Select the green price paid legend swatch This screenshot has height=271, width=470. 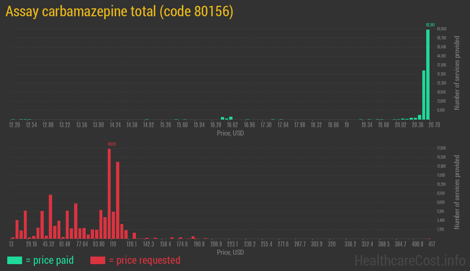click(x=14, y=260)
